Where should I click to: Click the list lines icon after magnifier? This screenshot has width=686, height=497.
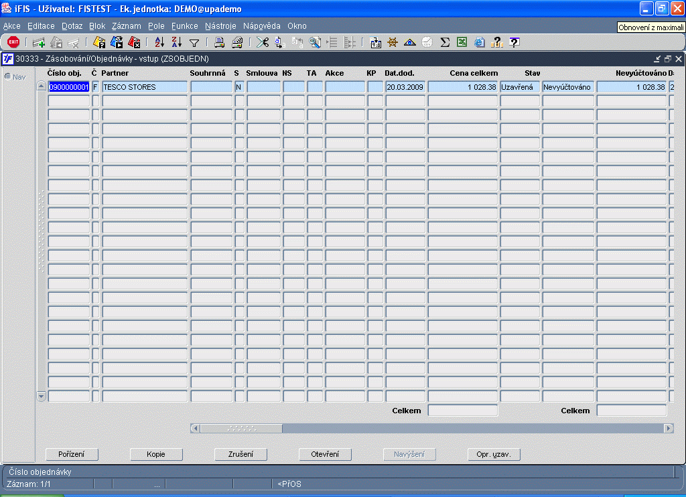point(332,42)
